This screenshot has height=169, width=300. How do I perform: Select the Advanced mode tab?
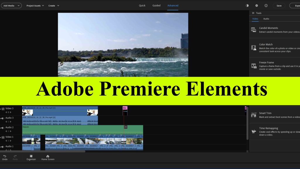point(173,6)
